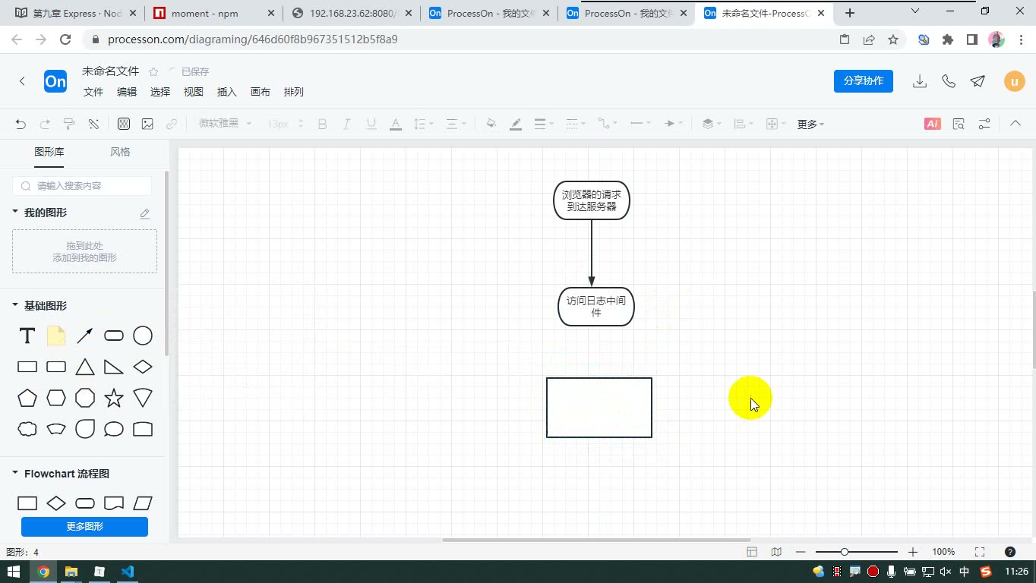The image size is (1036, 583).
Task: Select the pentagon shape
Action: [27, 398]
